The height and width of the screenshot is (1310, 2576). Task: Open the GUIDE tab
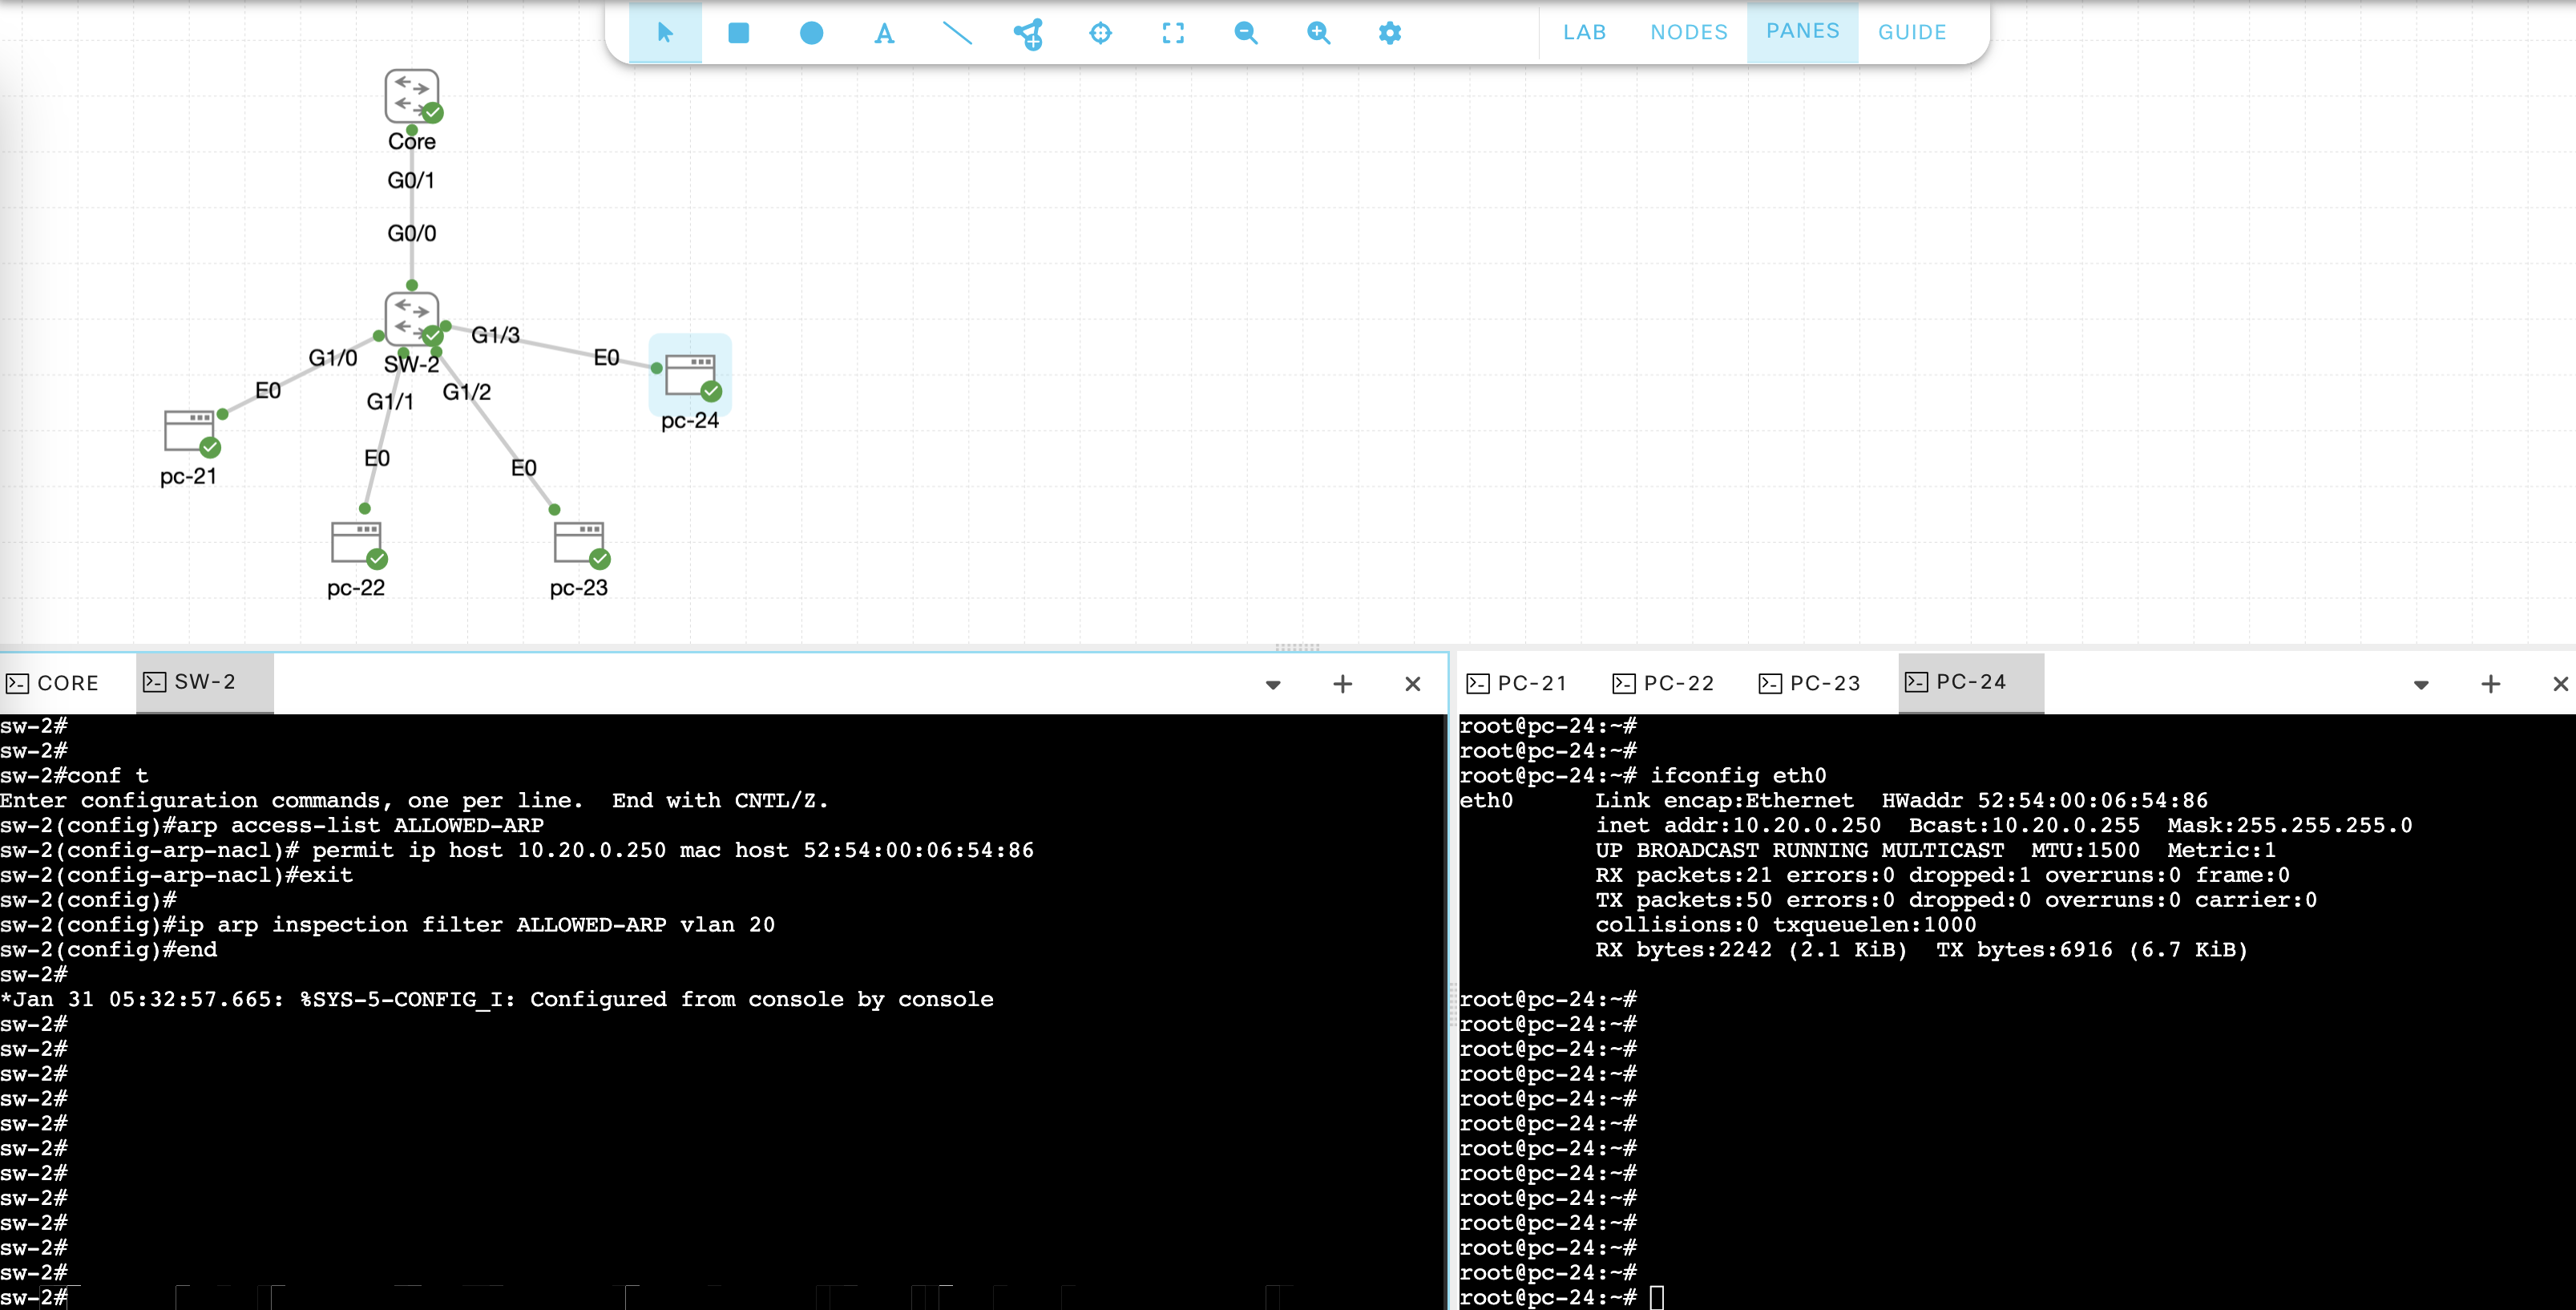coord(1911,32)
